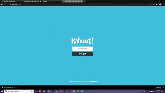Open a new browser tab
The width and height of the screenshot is (165, 93).
tap(85, 2)
